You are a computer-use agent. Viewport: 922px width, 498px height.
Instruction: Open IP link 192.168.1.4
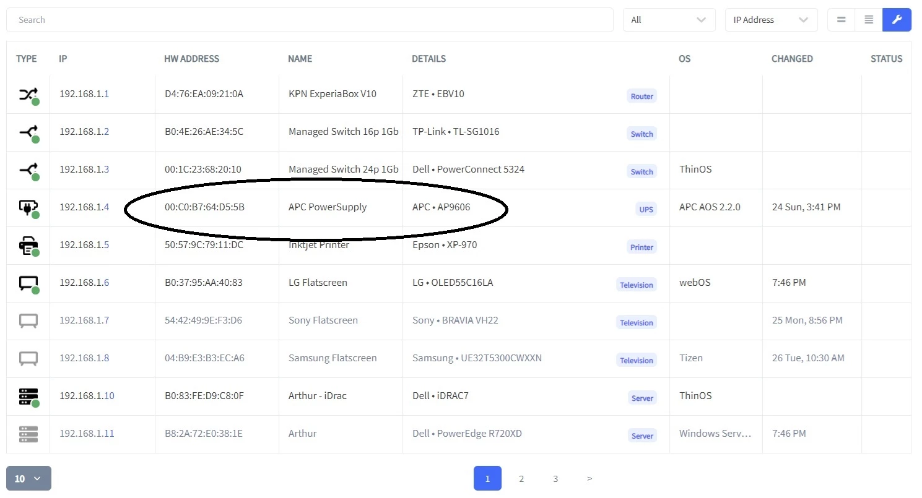(x=84, y=207)
